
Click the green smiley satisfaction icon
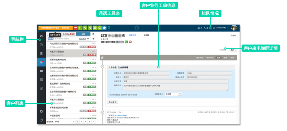pyautogui.click(x=99, y=28)
